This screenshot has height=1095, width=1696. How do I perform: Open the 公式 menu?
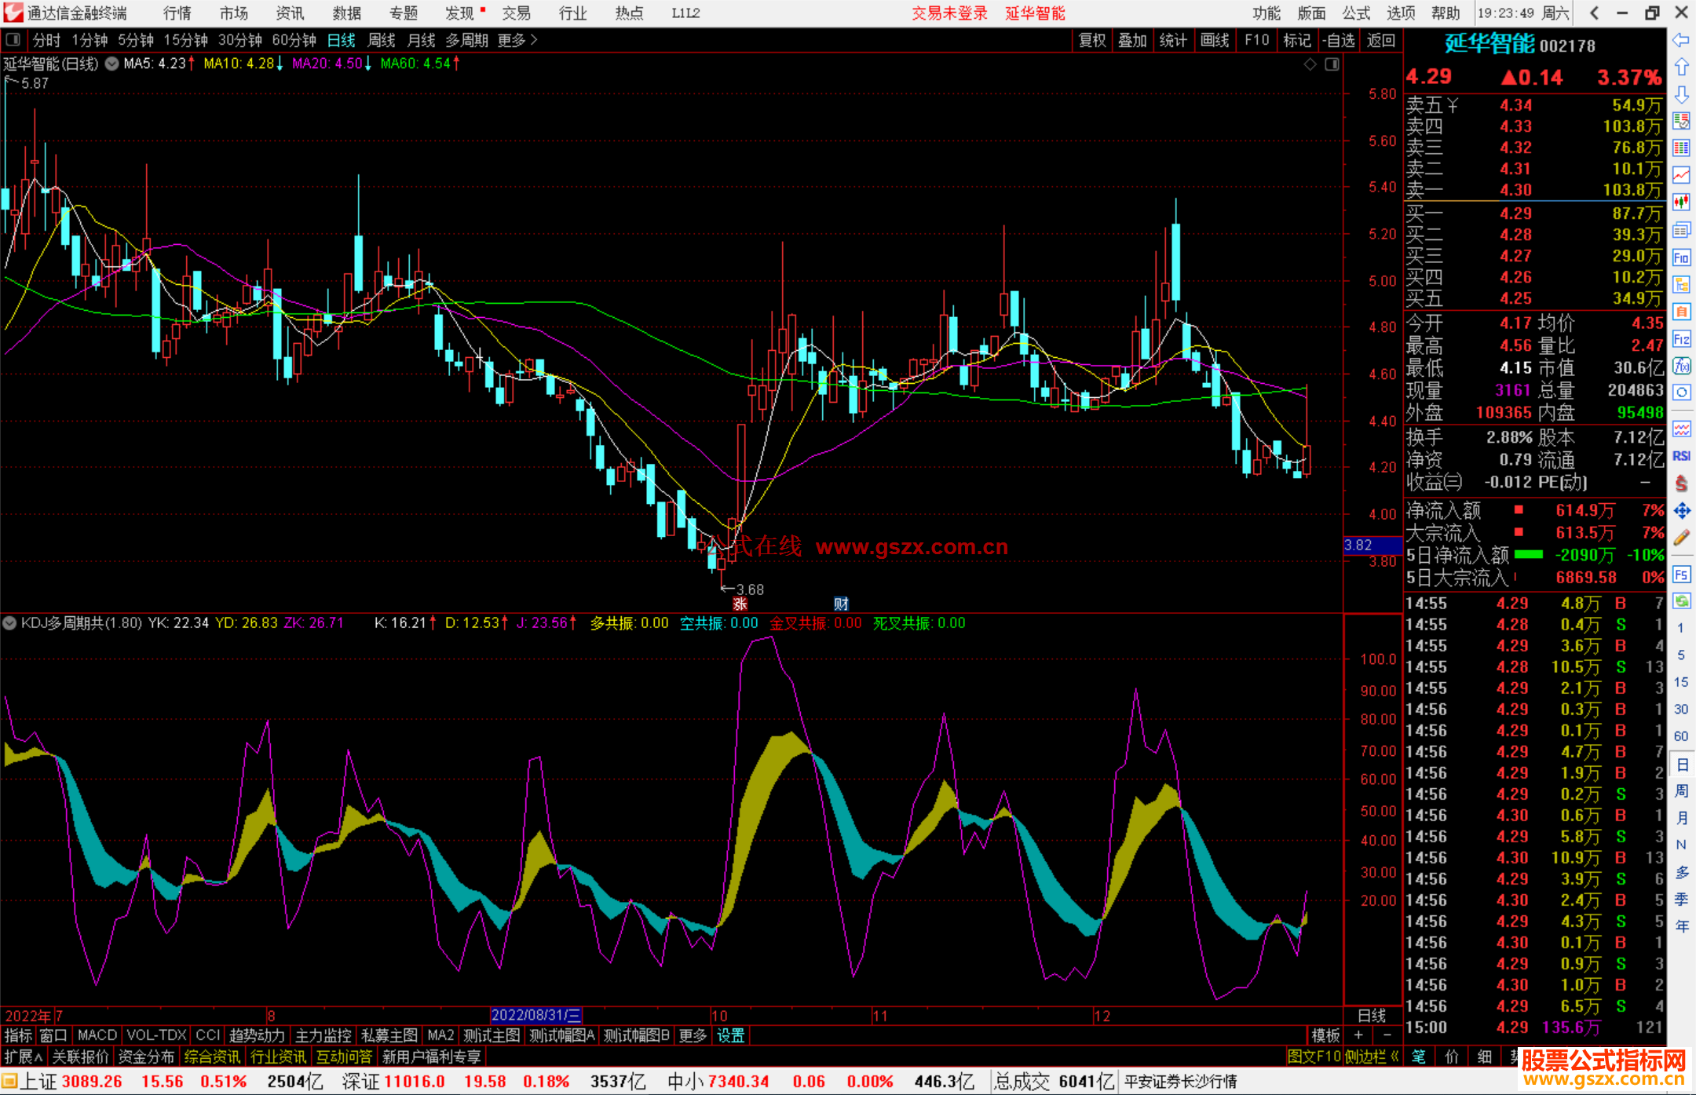[x=1356, y=13]
